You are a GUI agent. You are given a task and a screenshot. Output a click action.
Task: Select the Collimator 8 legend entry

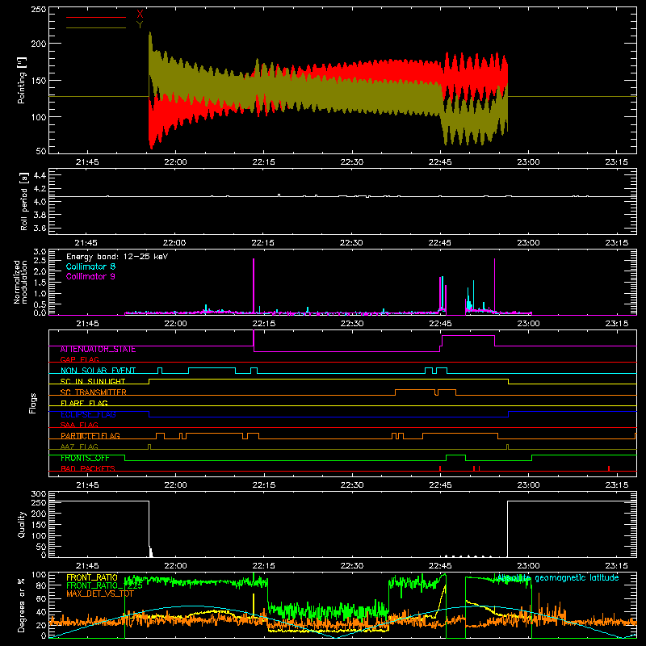(x=90, y=266)
